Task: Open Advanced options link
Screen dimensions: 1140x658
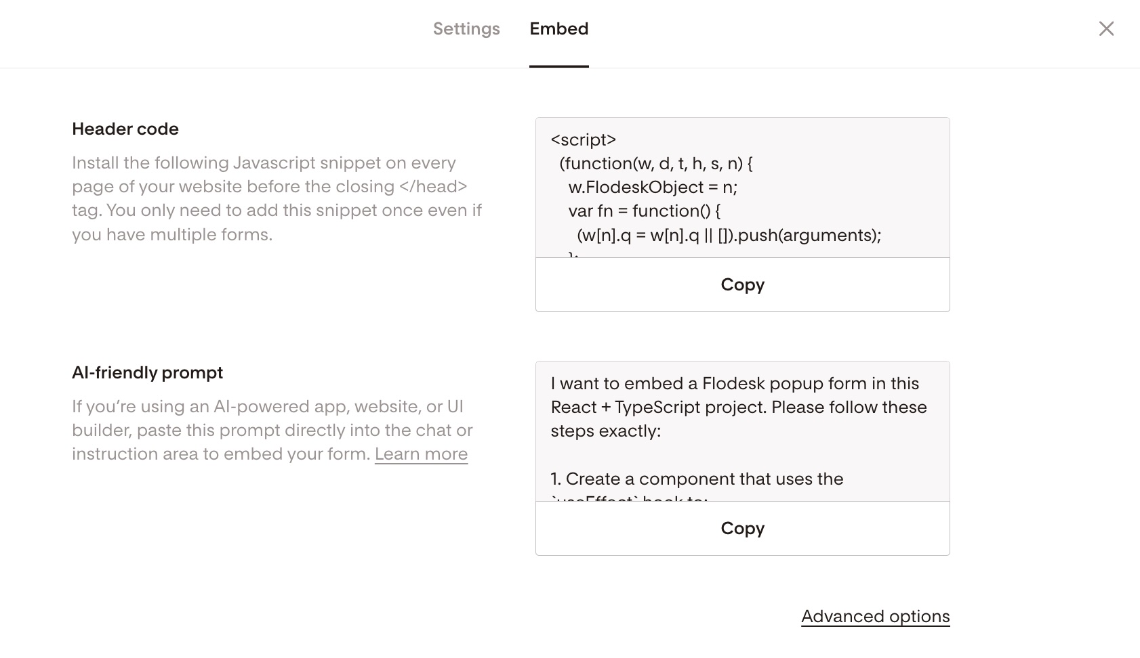Action: point(875,617)
